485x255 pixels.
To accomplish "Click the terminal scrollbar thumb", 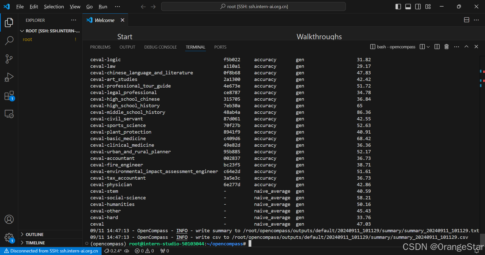I will tap(482, 240).
